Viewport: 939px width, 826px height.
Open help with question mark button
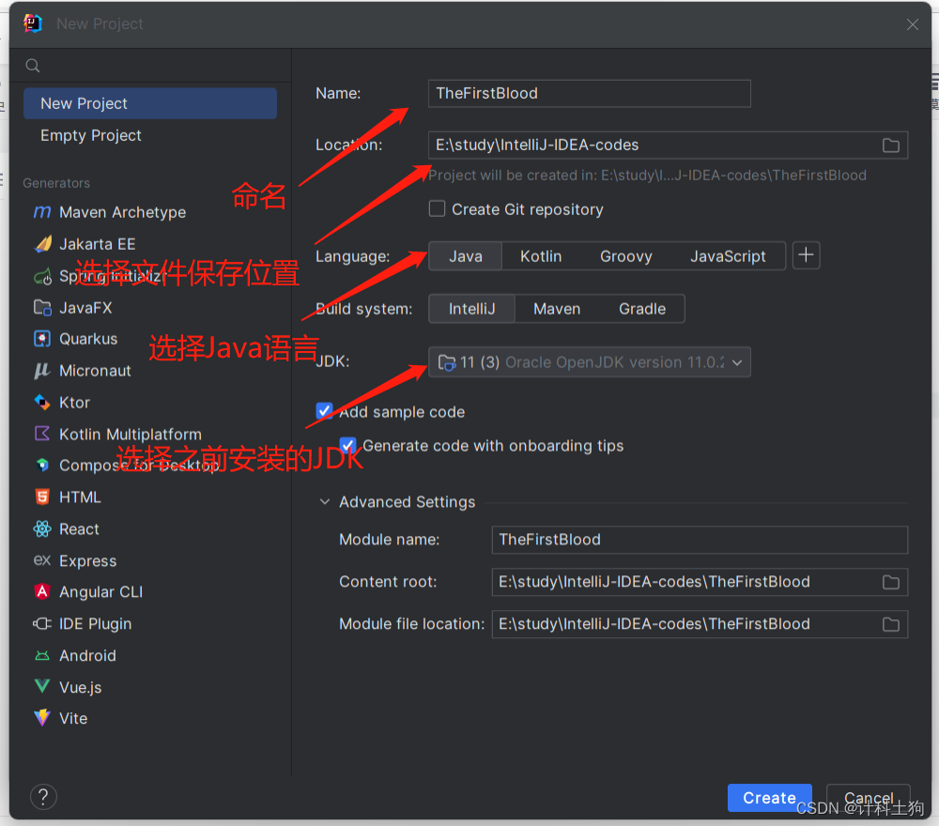[43, 797]
